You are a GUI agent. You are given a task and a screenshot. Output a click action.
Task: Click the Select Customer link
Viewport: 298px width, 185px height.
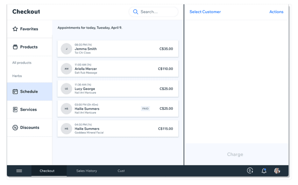click(205, 12)
